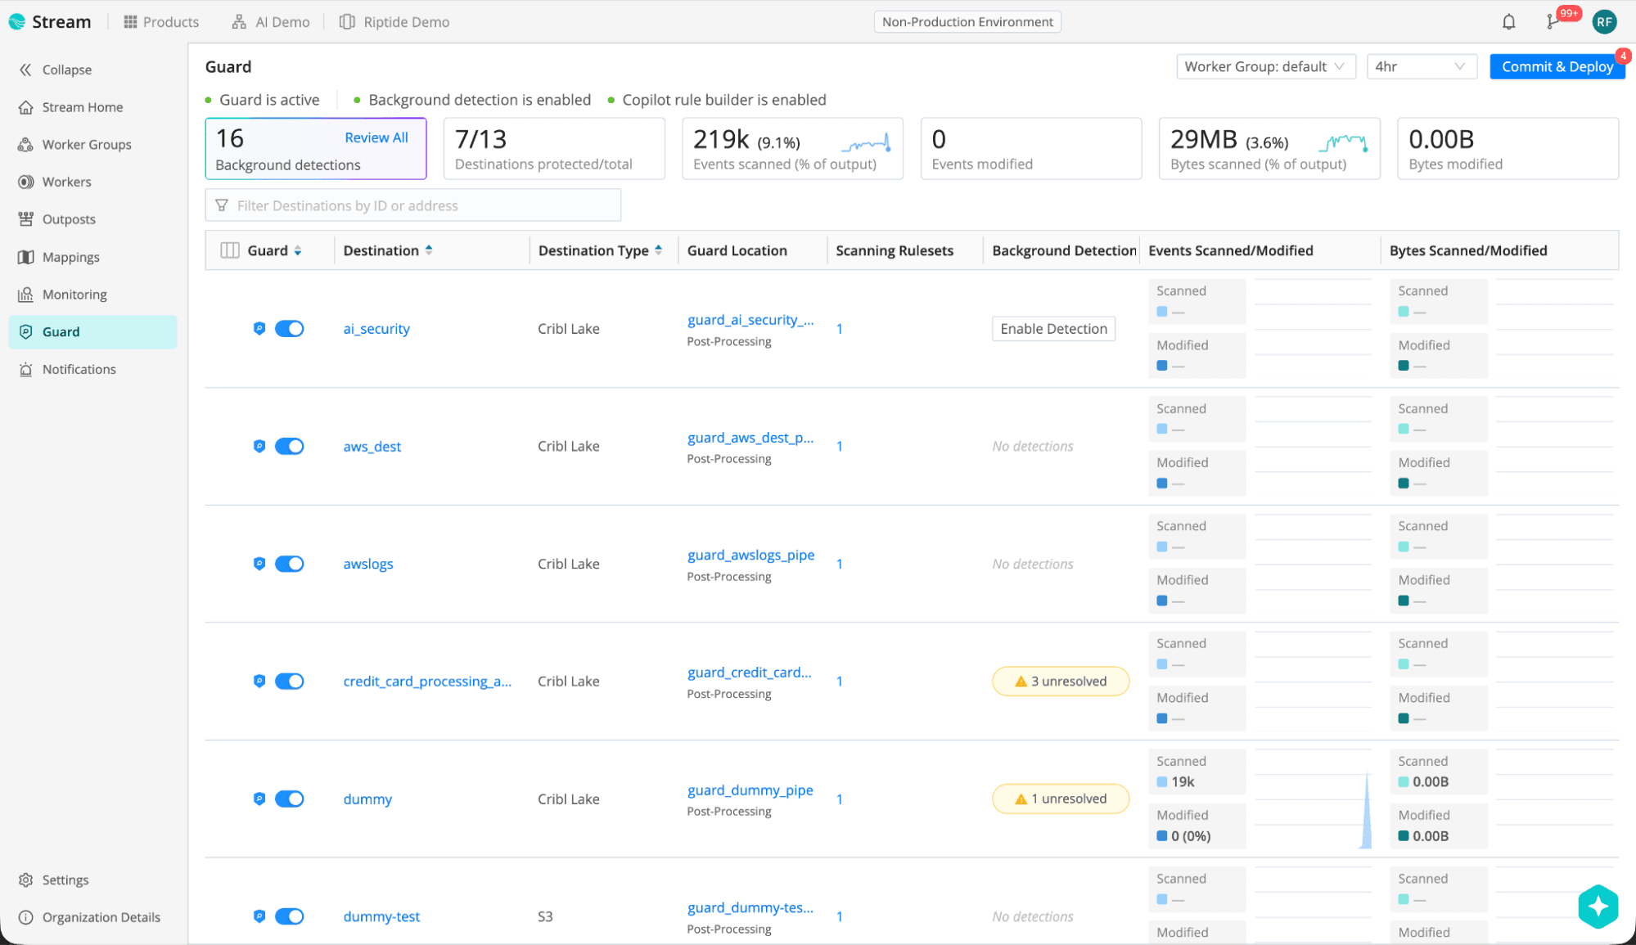The height and width of the screenshot is (945, 1636).
Task: Collapse the left navigation sidebar
Action: 57,69
